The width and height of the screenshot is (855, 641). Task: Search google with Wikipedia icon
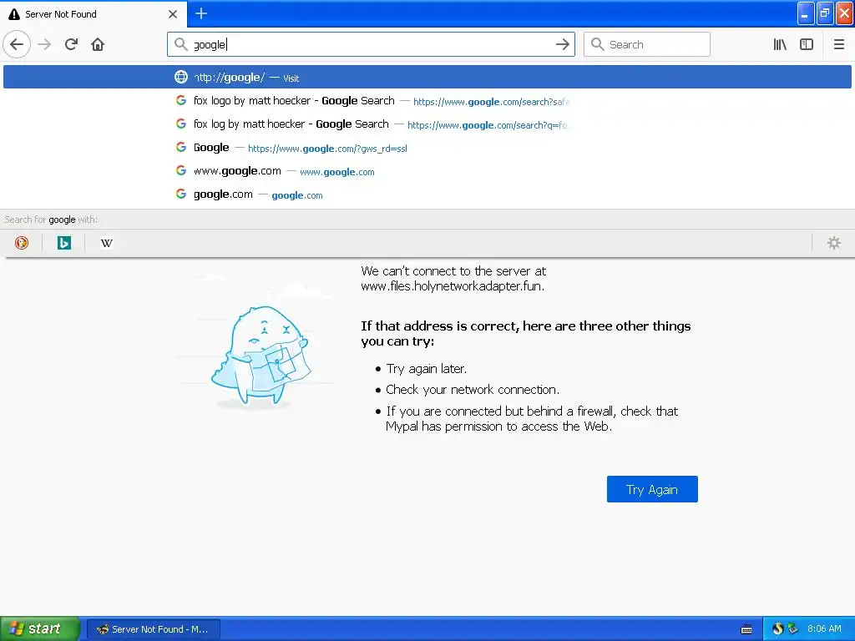(106, 243)
